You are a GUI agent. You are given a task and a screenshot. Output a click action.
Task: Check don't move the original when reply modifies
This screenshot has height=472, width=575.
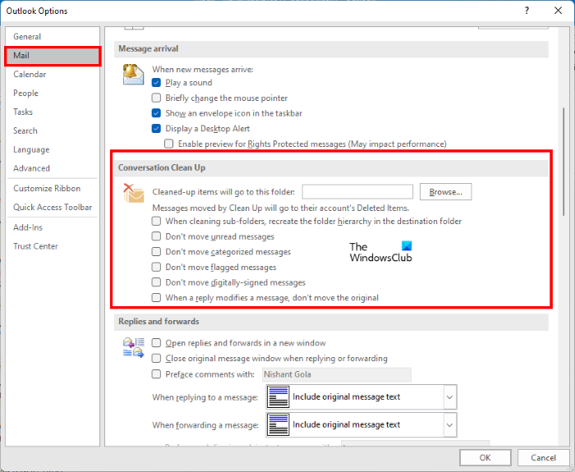tap(156, 297)
